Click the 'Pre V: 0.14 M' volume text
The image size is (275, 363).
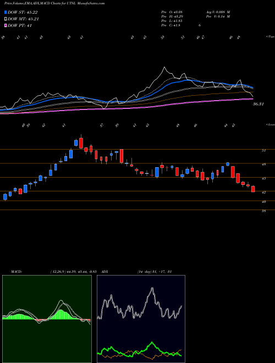[x=217, y=16]
